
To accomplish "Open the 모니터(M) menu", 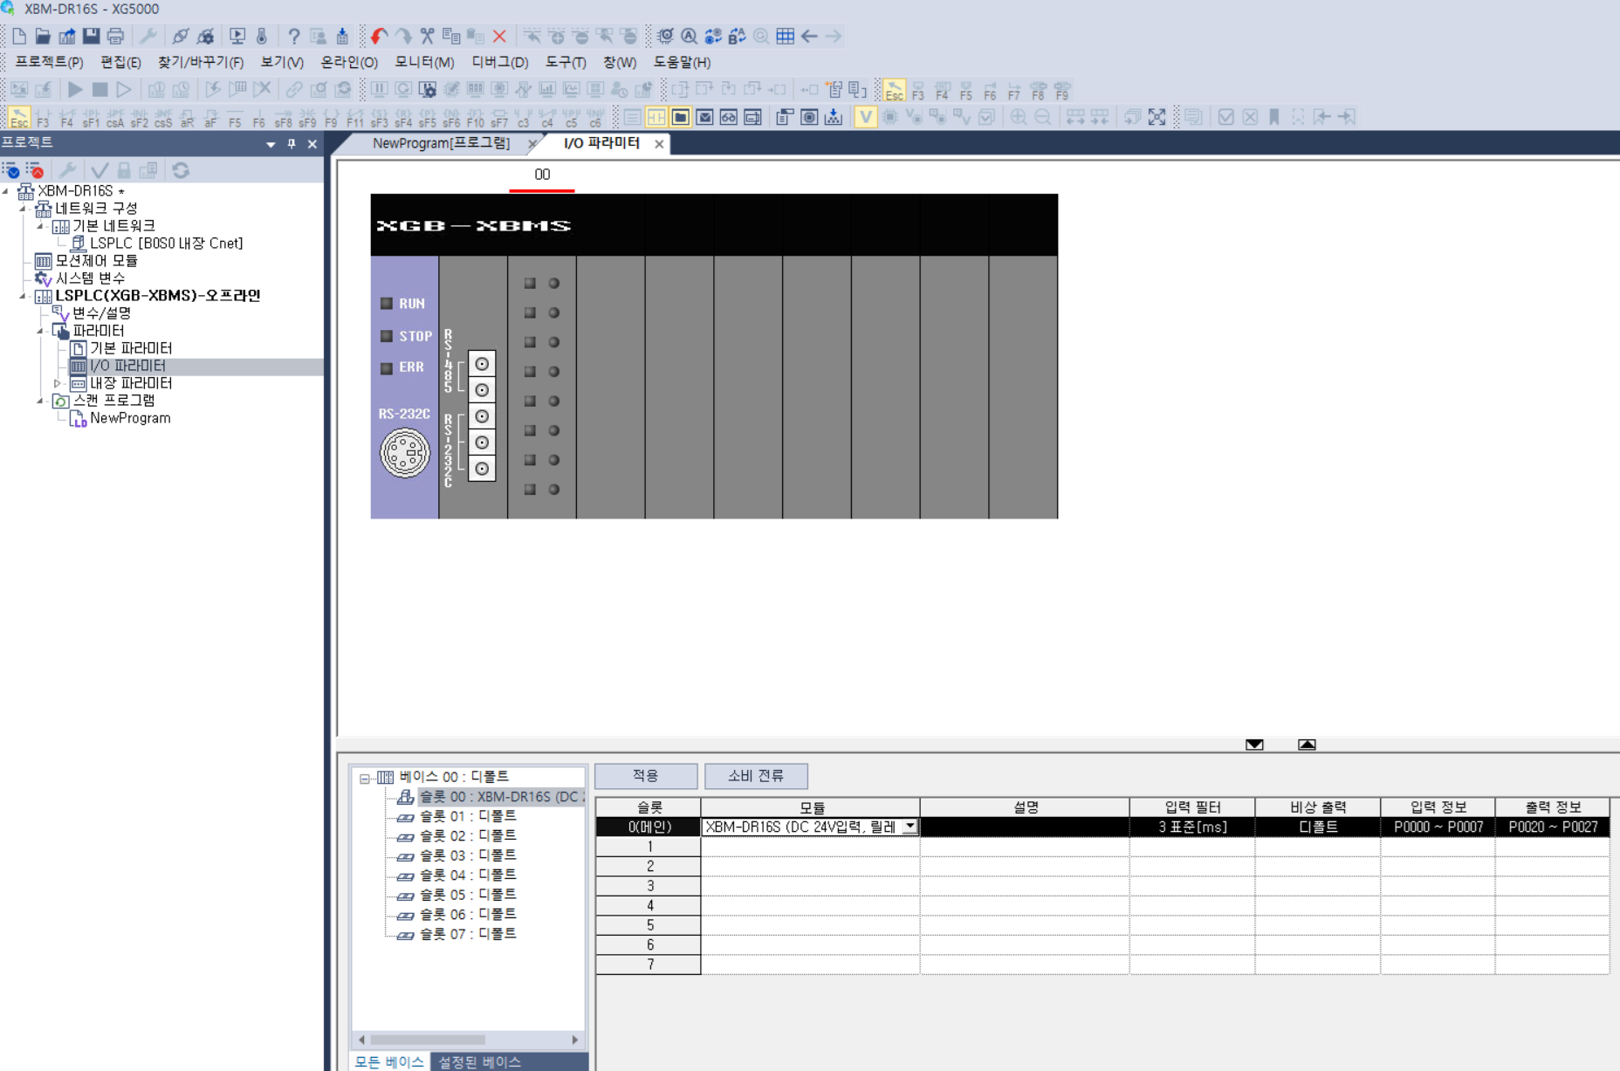I will (x=424, y=62).
